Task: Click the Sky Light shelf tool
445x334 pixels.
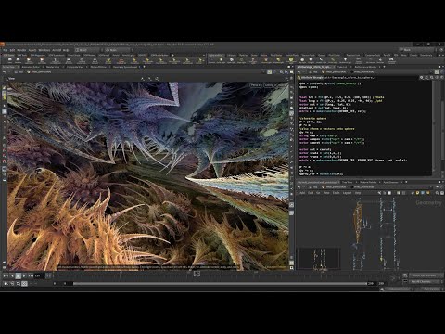Action: 302,60
